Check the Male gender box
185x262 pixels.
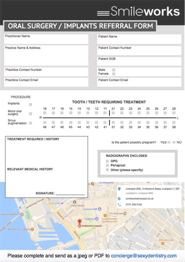tap(114, 70)
